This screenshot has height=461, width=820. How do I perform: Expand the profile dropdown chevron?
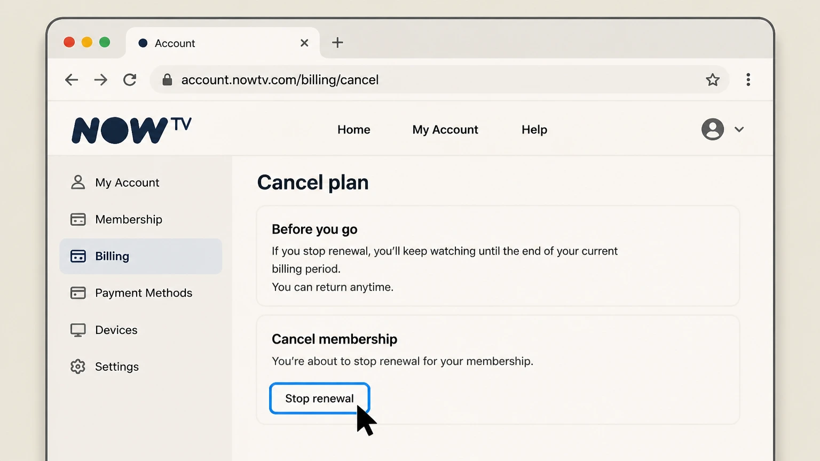739,130
